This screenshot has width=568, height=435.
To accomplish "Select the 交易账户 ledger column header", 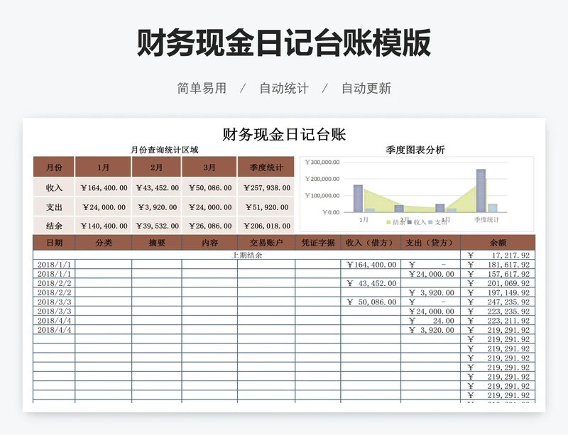I will click(266, 242).
